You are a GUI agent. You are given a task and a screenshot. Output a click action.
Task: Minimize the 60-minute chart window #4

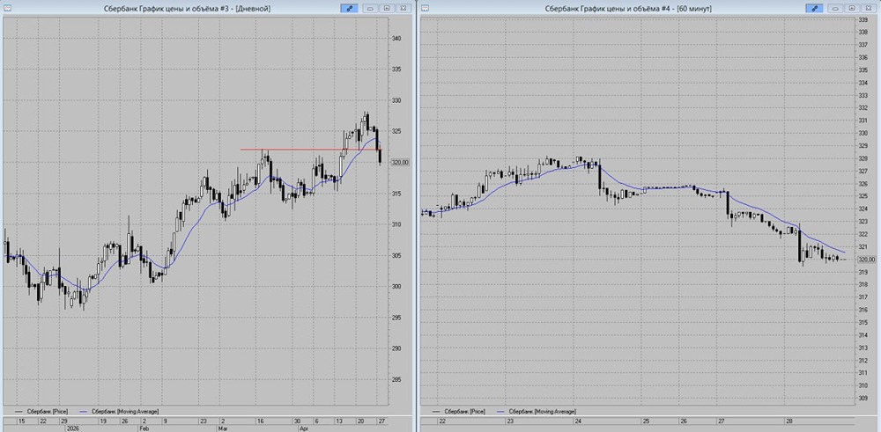click(836, 9)
